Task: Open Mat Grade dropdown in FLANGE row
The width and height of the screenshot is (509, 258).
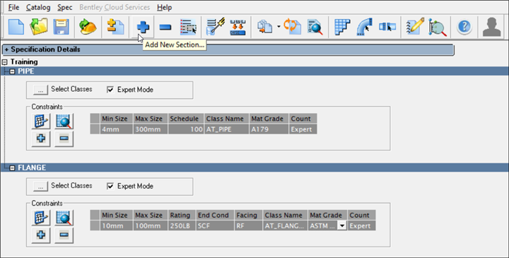Action: [342, 226]
